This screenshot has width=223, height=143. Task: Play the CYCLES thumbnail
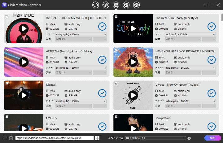coord(24,128)
